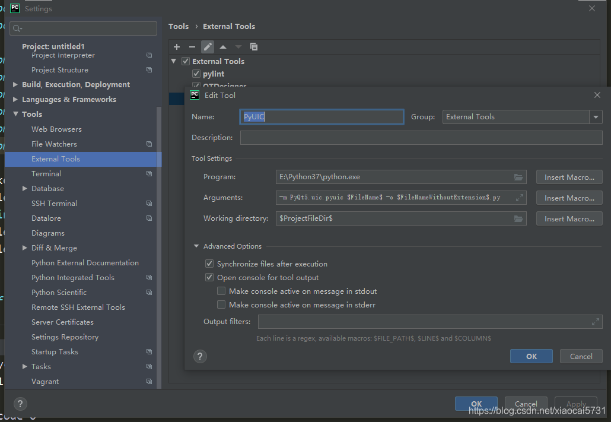Image resolution: width=611 pixels, height=422 pixels.
Task: Collapse the Tools settings section
Action: click(15, 115)
